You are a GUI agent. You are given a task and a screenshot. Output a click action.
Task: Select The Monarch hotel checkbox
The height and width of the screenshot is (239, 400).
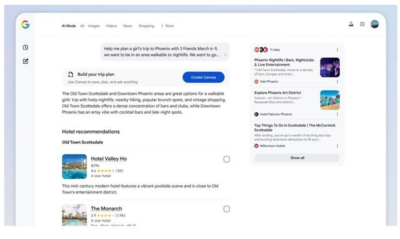coord(227,209)
